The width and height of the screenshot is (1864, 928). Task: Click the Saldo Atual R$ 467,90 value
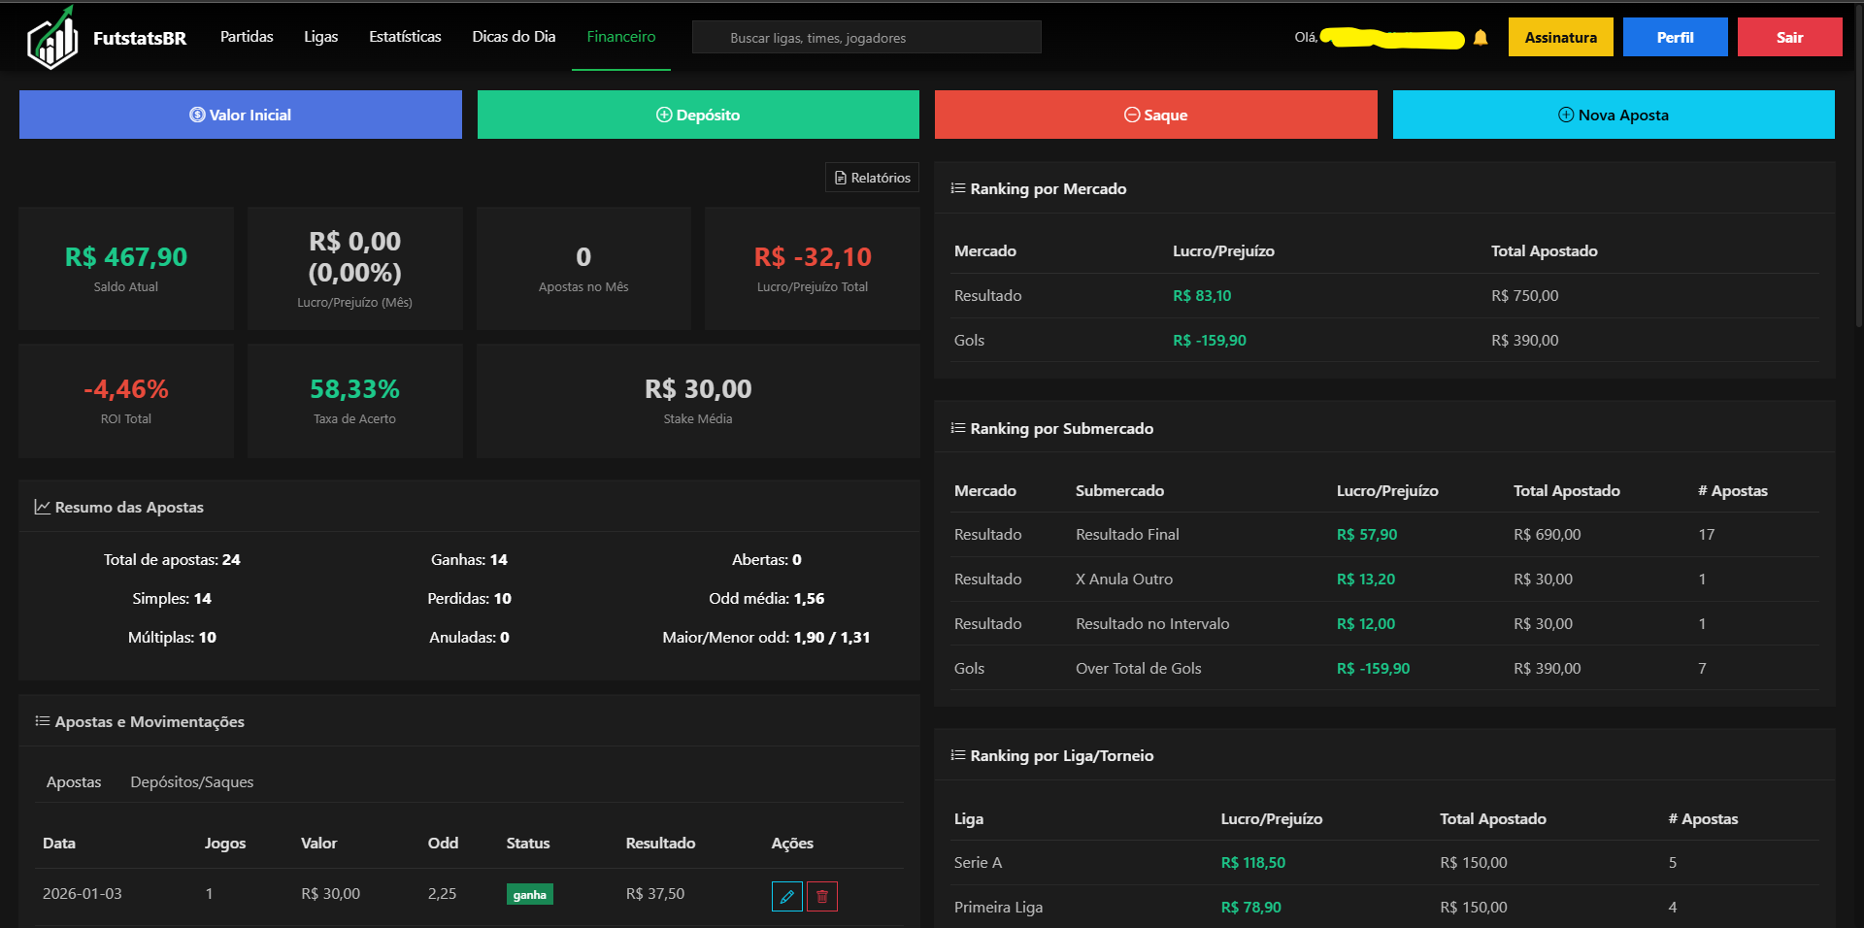126,257
